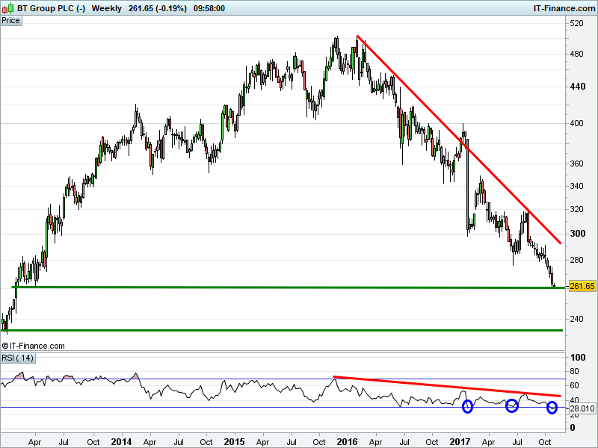Viewport: 598px width, 448px height.
Task: Click the 2014 year label on time axis
Action: (121, 442)
